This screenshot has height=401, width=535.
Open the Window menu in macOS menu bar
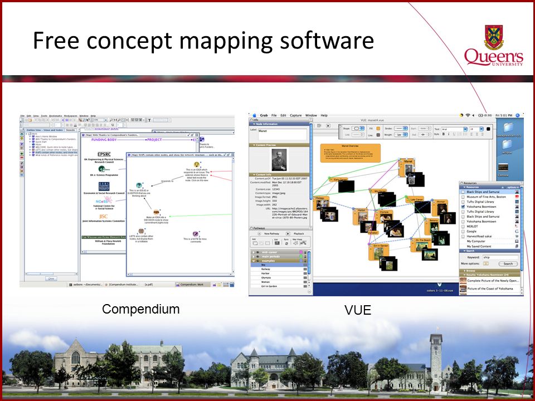coord(311,116)
